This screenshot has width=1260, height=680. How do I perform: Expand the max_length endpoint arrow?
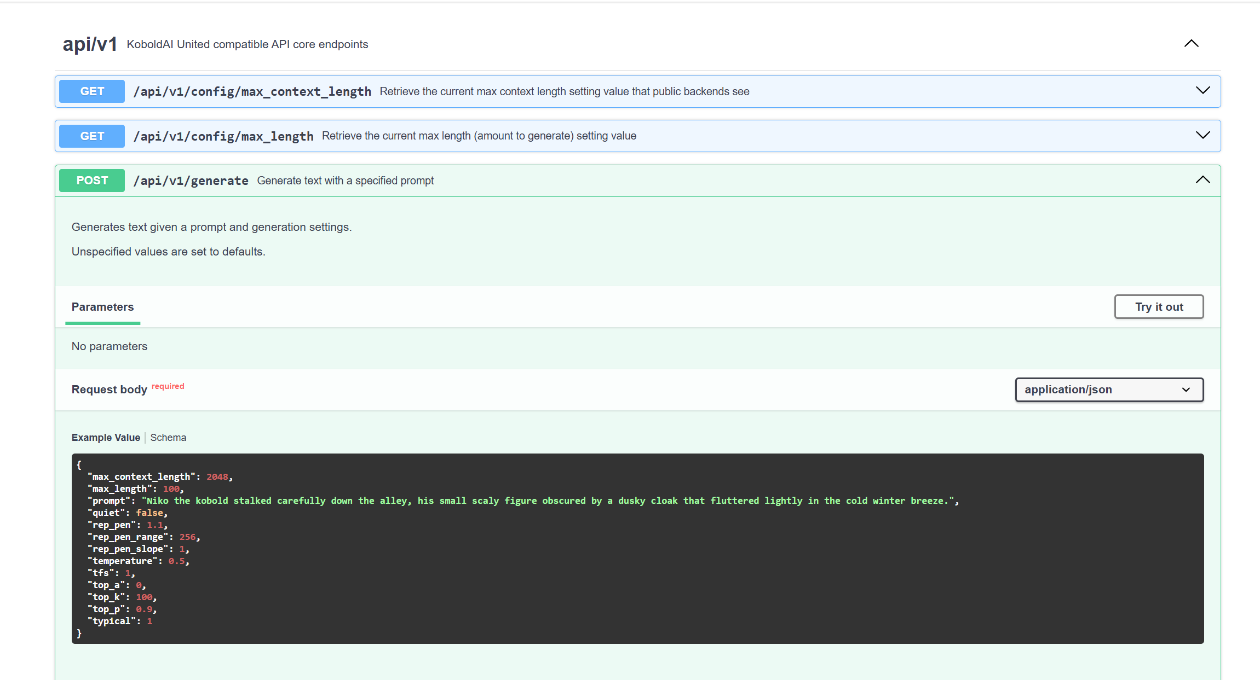coord(1203,135)
